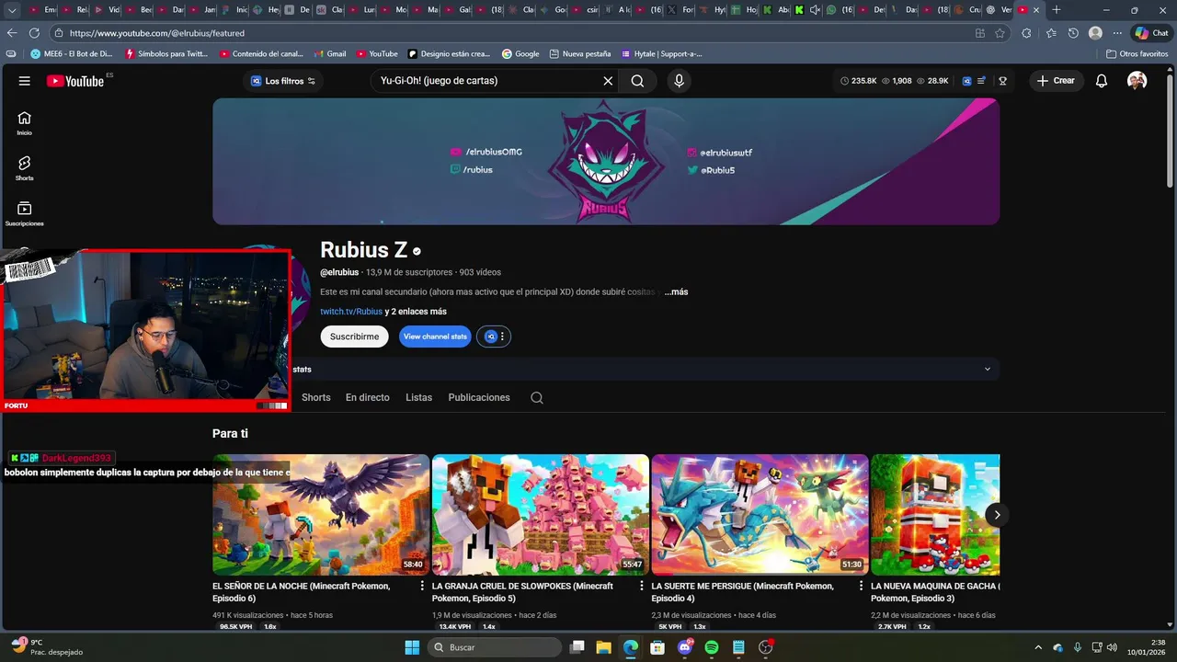Open LA NUEVA MAQUINA DE GACHA thumbnail

[935, 515]
